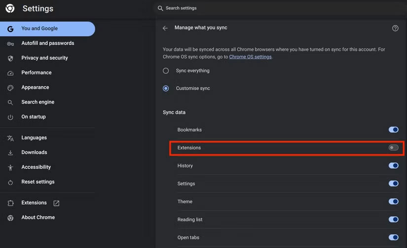
Task: Click the Chrome logo next to Settings
Action: pyautogui.click(x=10, y=8)
